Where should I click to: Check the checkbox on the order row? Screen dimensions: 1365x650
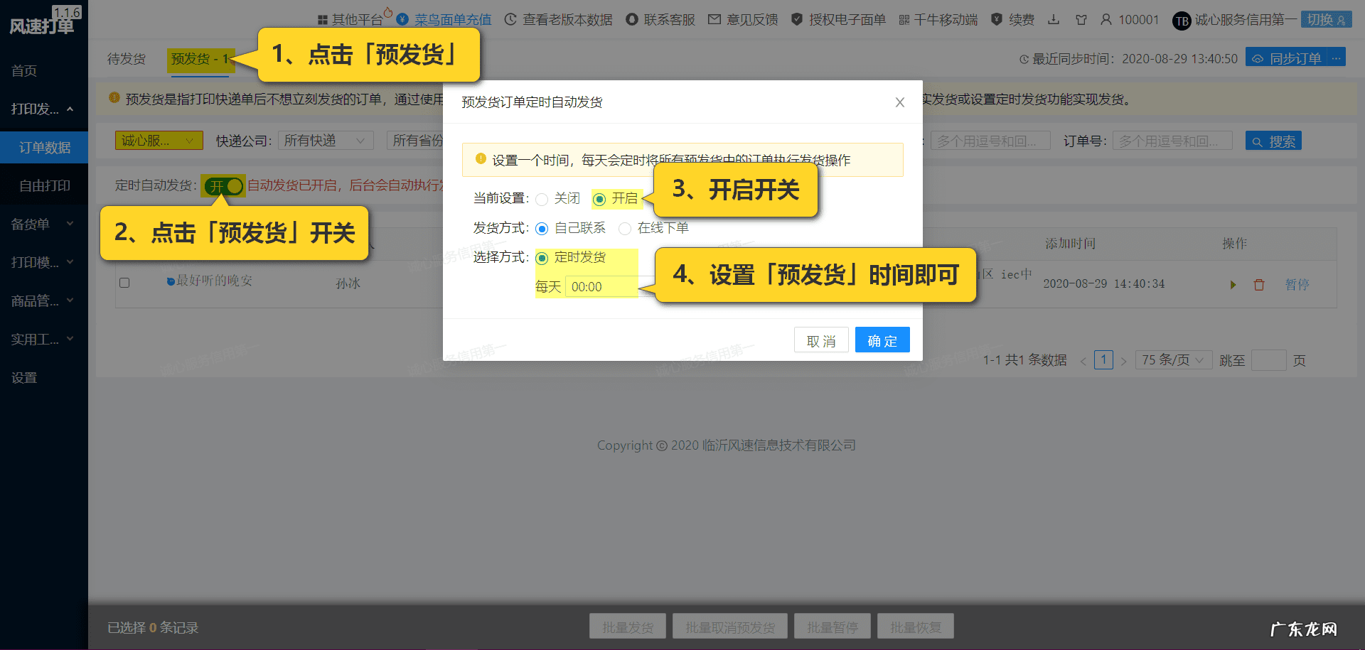click(124, 282)
